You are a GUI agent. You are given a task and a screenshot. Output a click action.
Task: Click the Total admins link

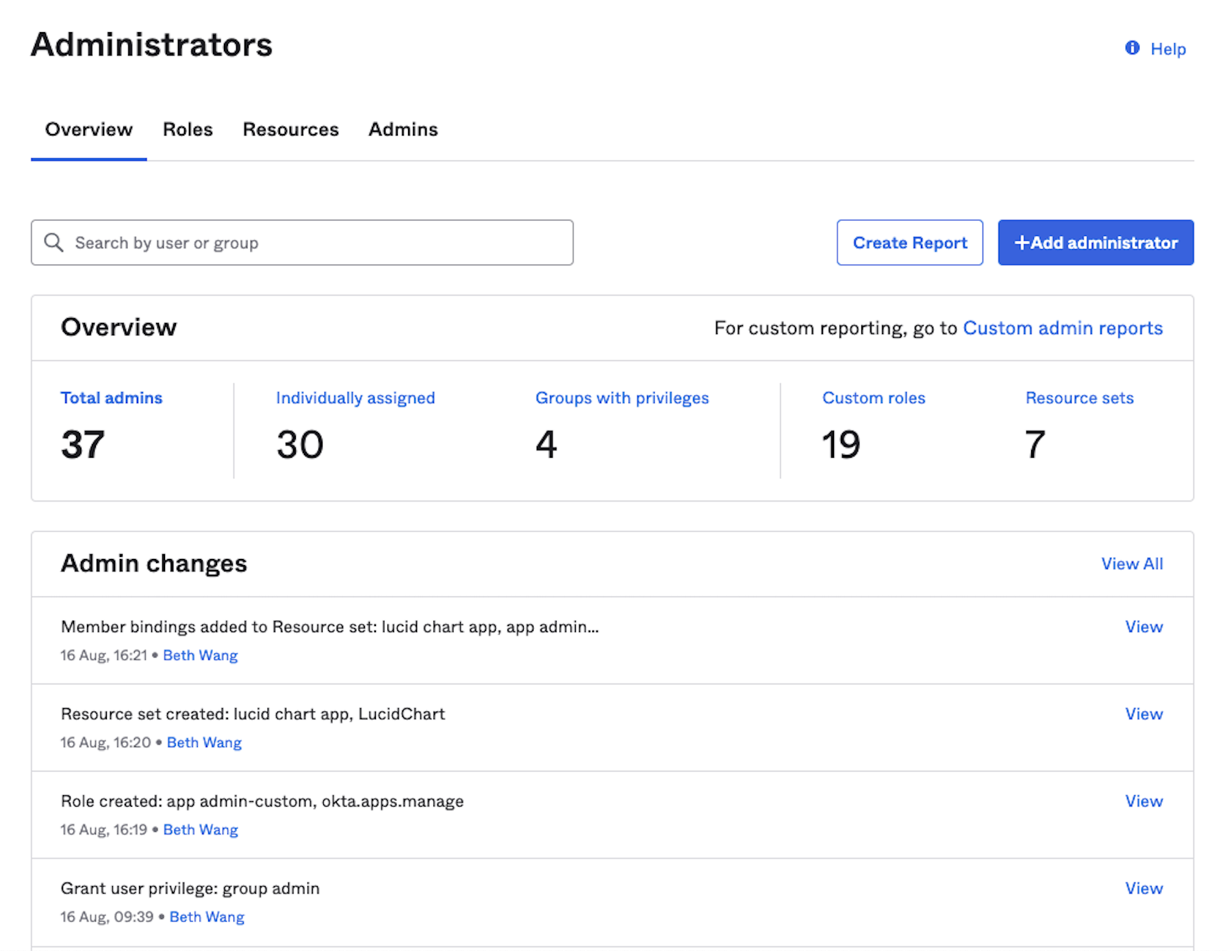pos(112,398)
